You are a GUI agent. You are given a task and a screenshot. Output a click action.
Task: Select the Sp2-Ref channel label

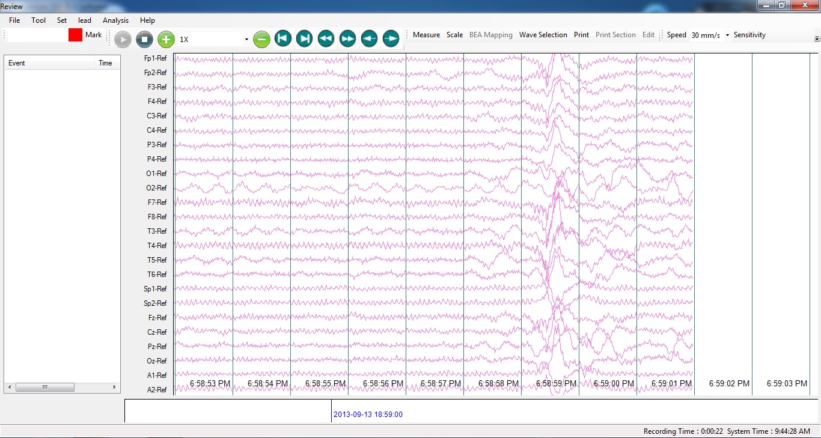click(x=156, y=303)
